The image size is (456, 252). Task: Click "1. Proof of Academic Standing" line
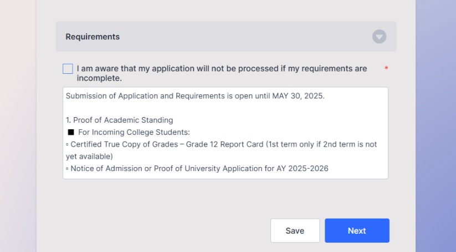[x=120, y=120]
